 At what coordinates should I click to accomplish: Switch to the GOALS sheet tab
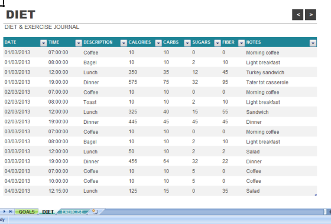[x=27, y=212]
